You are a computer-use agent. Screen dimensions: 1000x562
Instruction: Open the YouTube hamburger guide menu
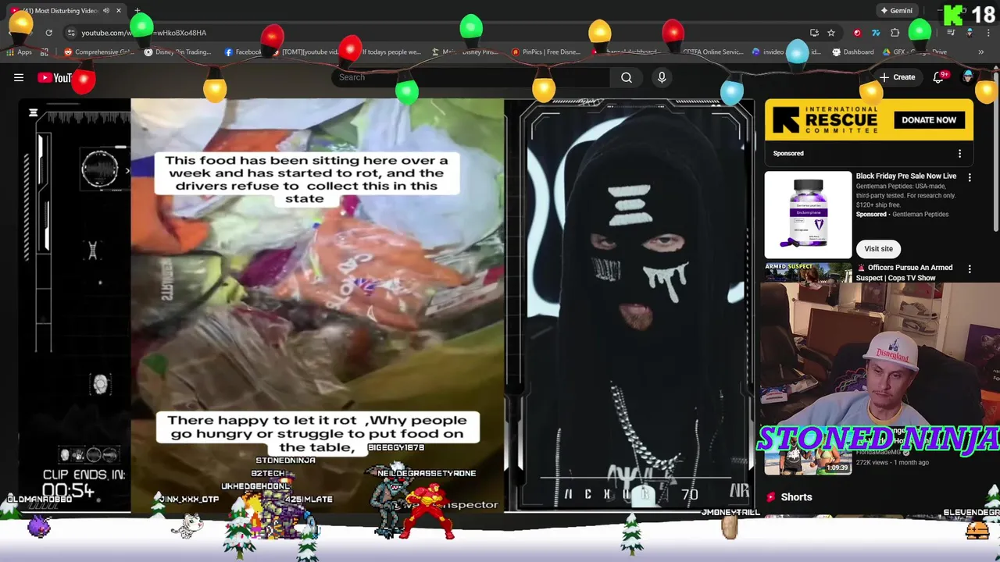19,77
